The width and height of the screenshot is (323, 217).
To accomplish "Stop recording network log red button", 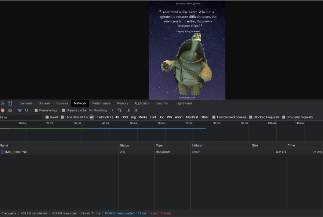I will (3, 110).
